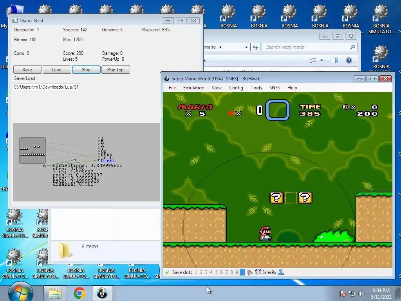The image size is (401, 301).
Task: Select save slot 9 in BizHawk
Action: point(237,272)
